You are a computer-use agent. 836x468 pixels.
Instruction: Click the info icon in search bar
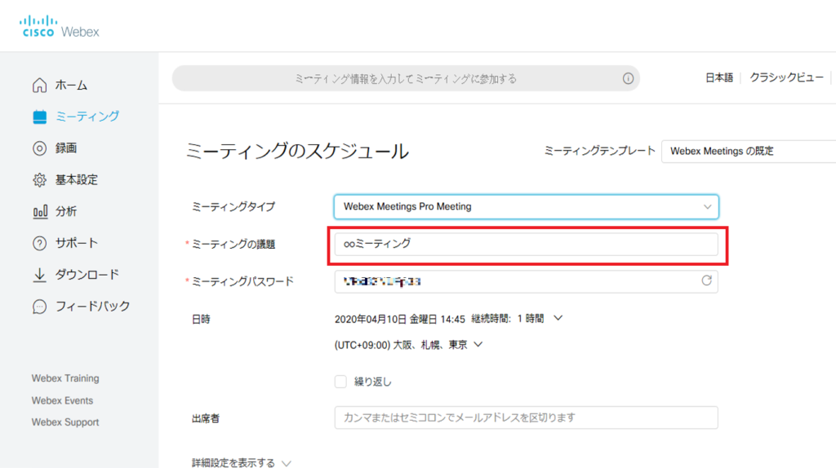[628, 78]
